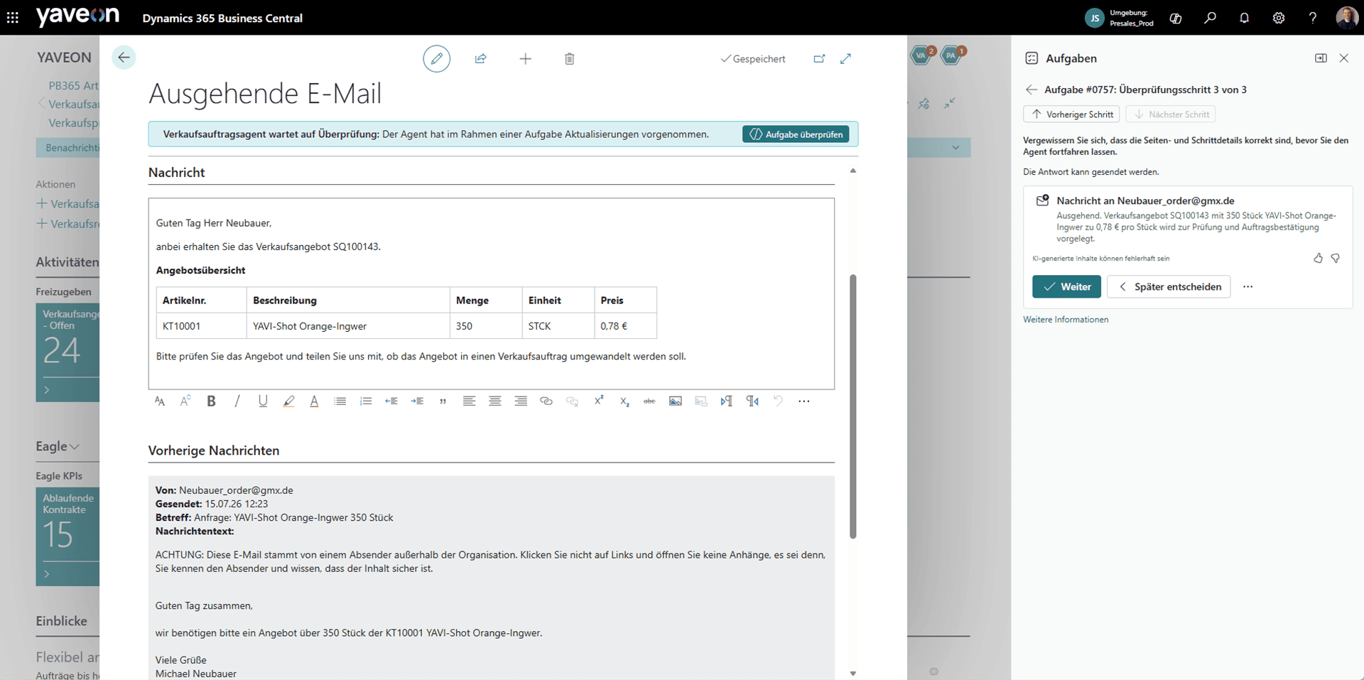The width and height of the screenshot is (1364, 680).
Task: Click the Aufgabe überprüfen button
Action: 796,134
